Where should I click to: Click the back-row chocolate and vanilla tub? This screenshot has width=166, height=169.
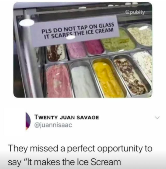click(x=56, y=53)
